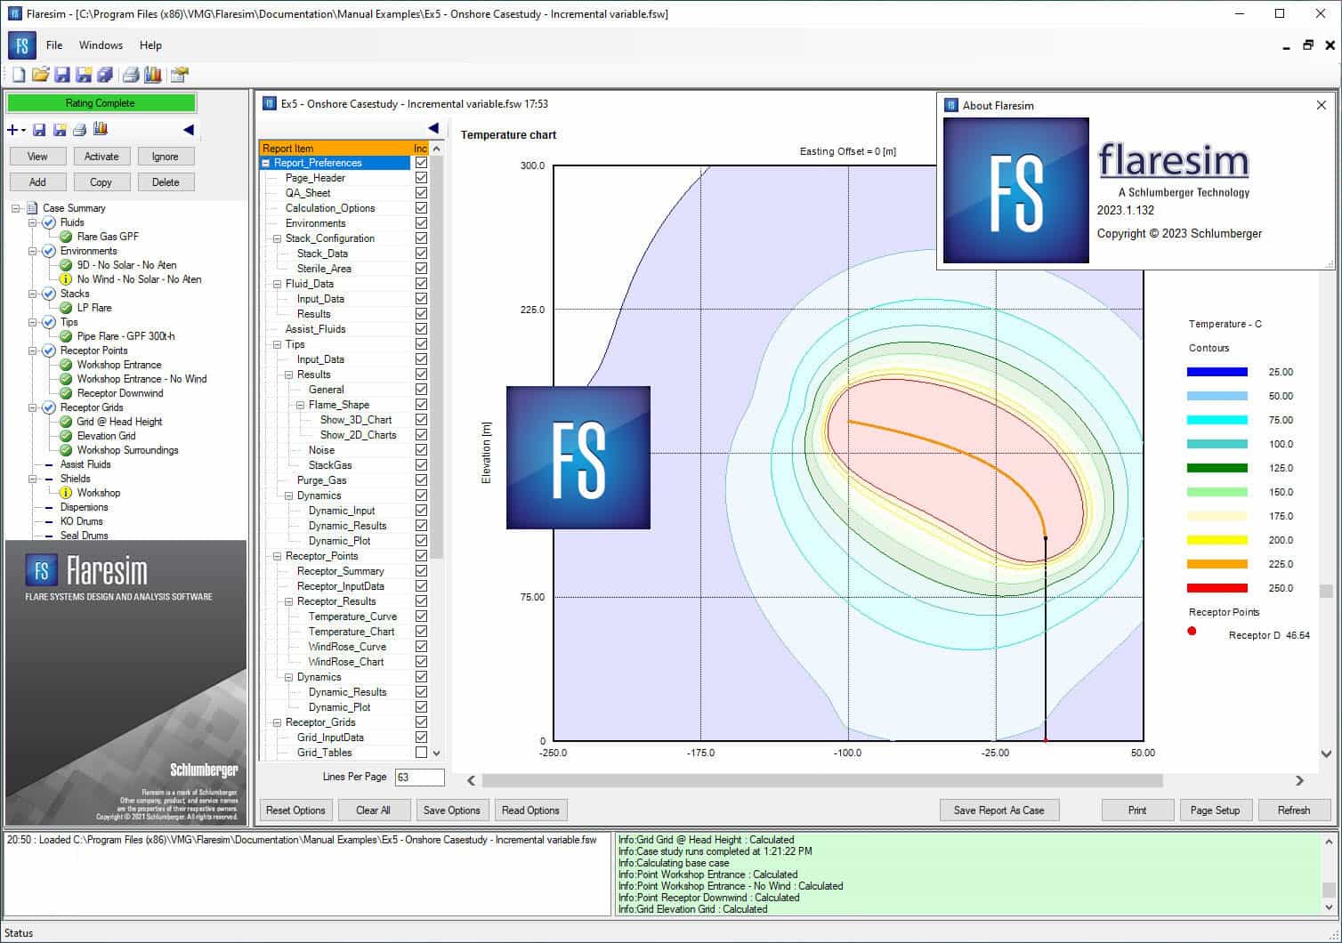This screenshot has width=1342, height=943.
Task: Click the printer icon in top toolbar
Action: click(x=131, y=75)
